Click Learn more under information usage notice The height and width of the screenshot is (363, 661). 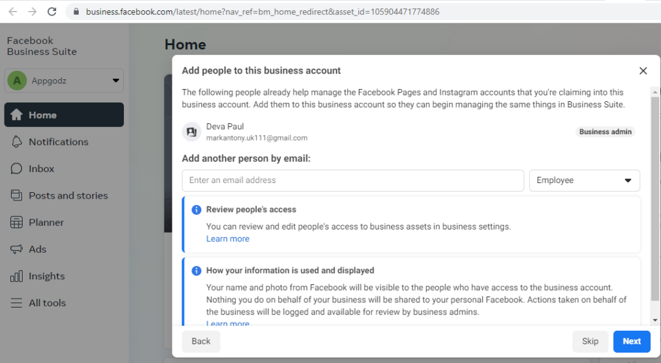(228, 323)
